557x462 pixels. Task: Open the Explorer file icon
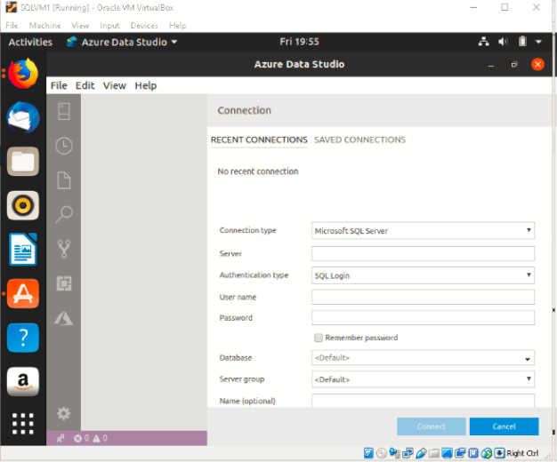click(64, 179)
